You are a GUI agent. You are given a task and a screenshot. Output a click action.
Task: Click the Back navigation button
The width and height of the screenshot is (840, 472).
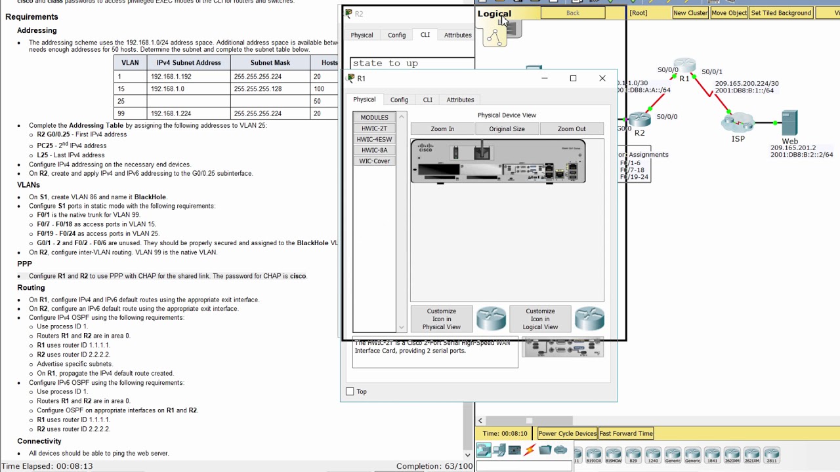[573, 13]
